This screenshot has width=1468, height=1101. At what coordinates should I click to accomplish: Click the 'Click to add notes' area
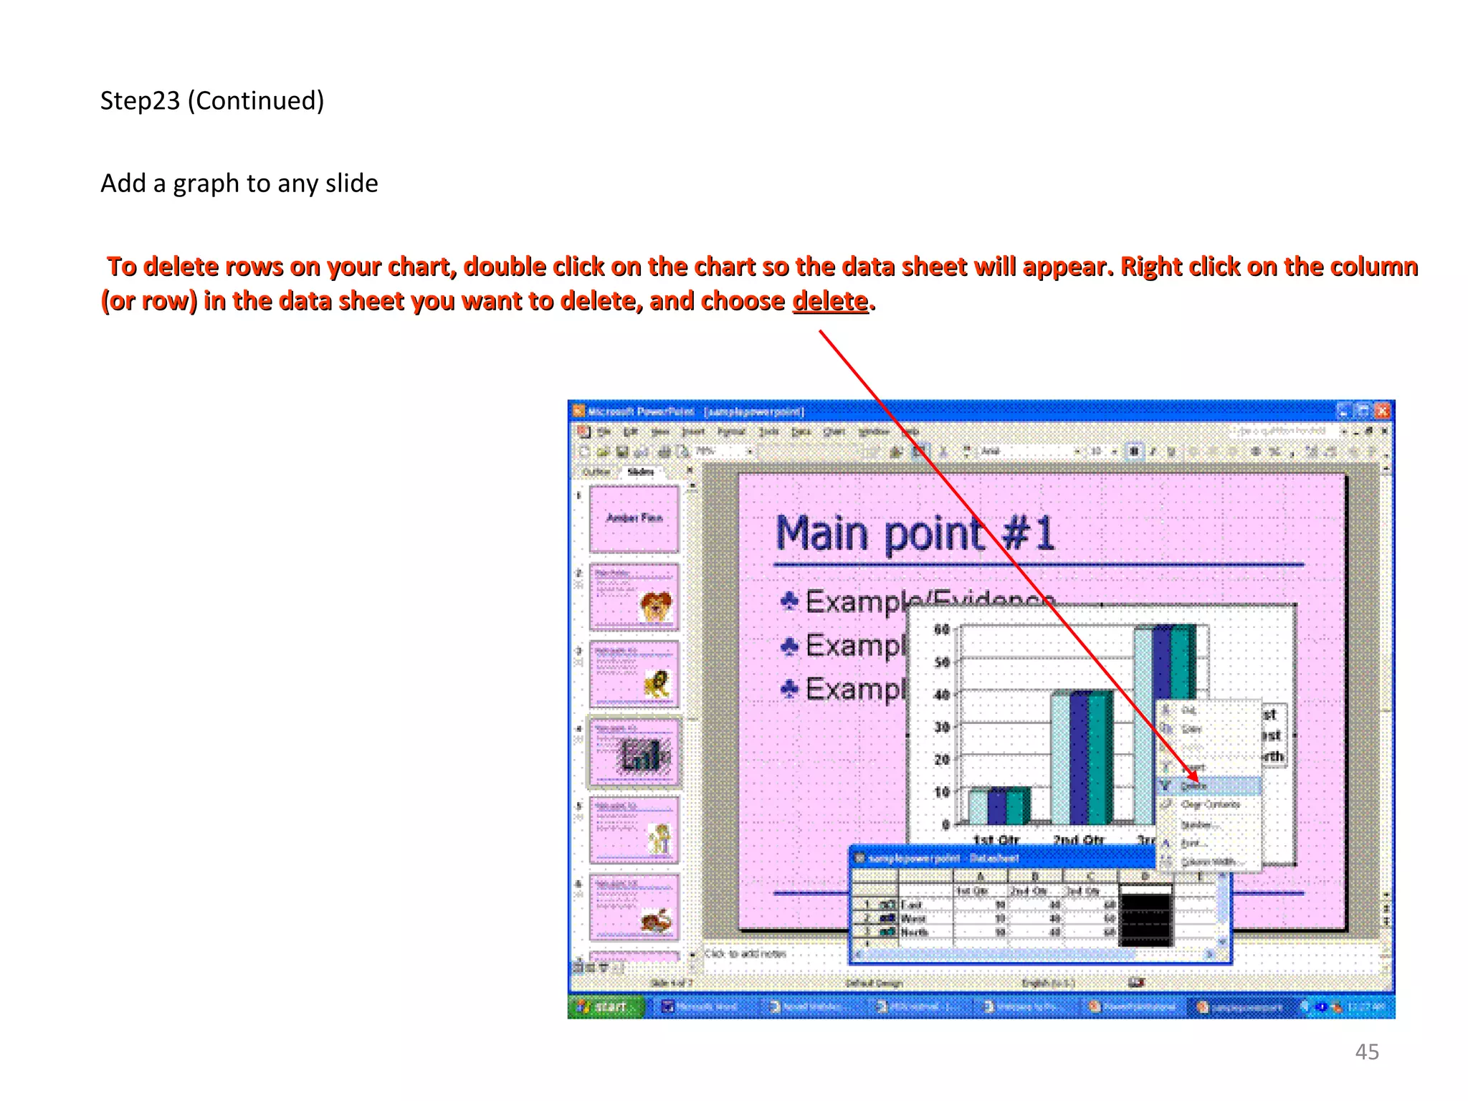(745, 953)
